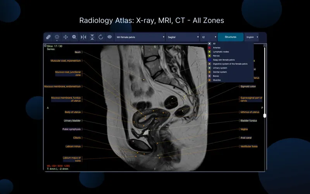Image resolution: width=310 pixels, height=194 pixels.
Task: Click the stacked series layout icon
Action: (48, 37)
